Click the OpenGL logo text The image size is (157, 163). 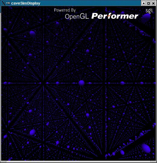click(77, 17)
